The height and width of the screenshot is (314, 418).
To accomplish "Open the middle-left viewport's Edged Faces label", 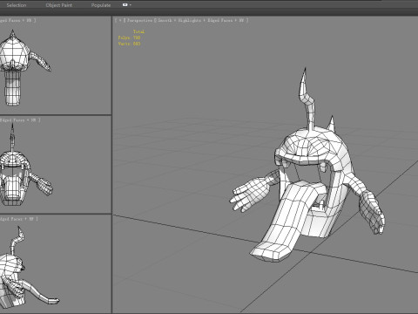I will click(20, 119).
